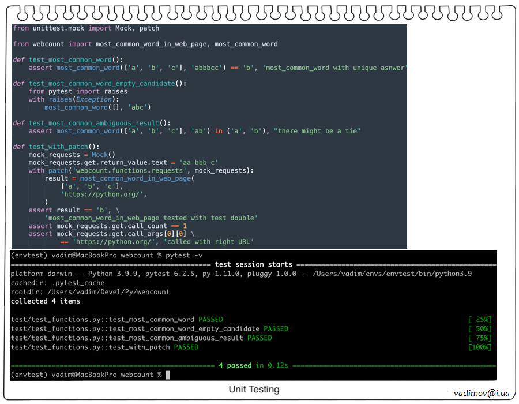Click the '[ 25%]' progress indicator
Viewport: 519px width, 404px height.
tap(480, 320)
